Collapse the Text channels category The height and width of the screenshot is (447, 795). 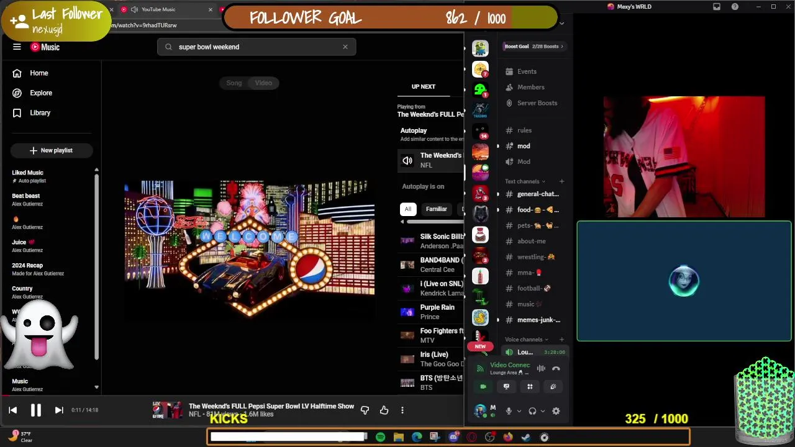[x=525, y=181]
